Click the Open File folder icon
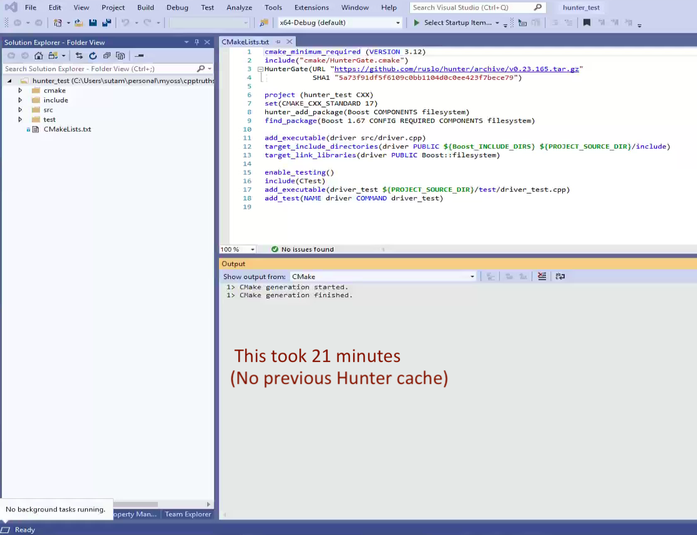 [x=79, y=22]
